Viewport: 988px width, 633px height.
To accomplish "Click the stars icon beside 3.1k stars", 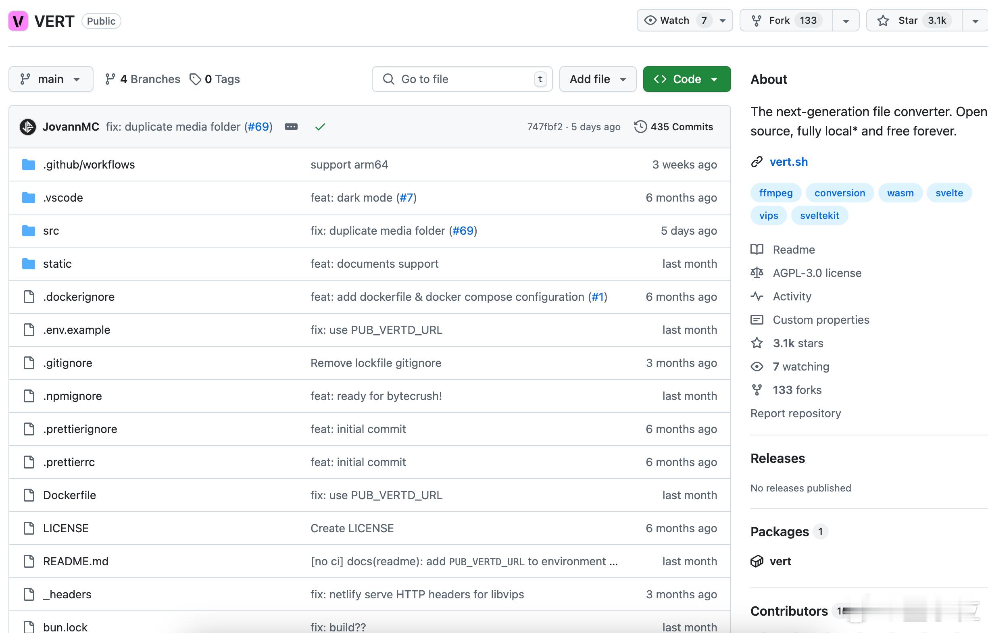I will pyautogui.click(x=757, y=343).
